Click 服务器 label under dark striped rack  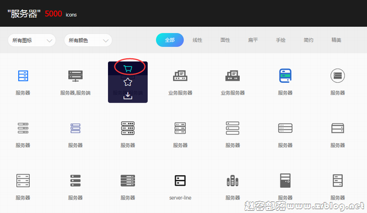point(128,198)
